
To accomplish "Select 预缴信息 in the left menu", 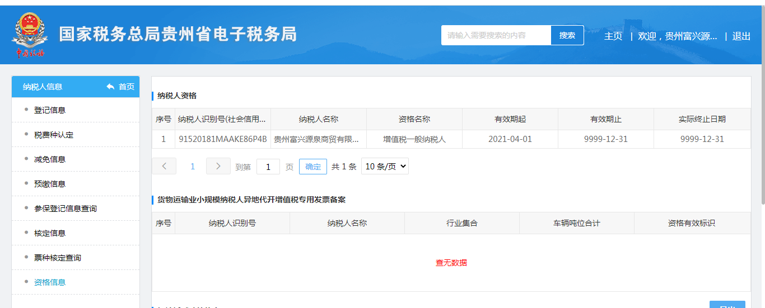I will click(x=50, y=184).
